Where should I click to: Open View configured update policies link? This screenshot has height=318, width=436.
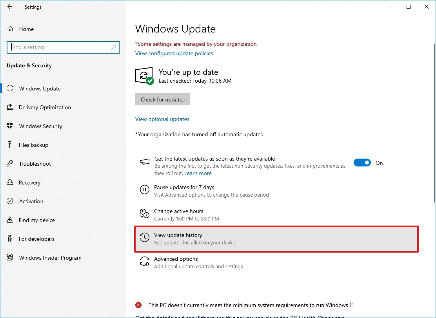[174, 53]
